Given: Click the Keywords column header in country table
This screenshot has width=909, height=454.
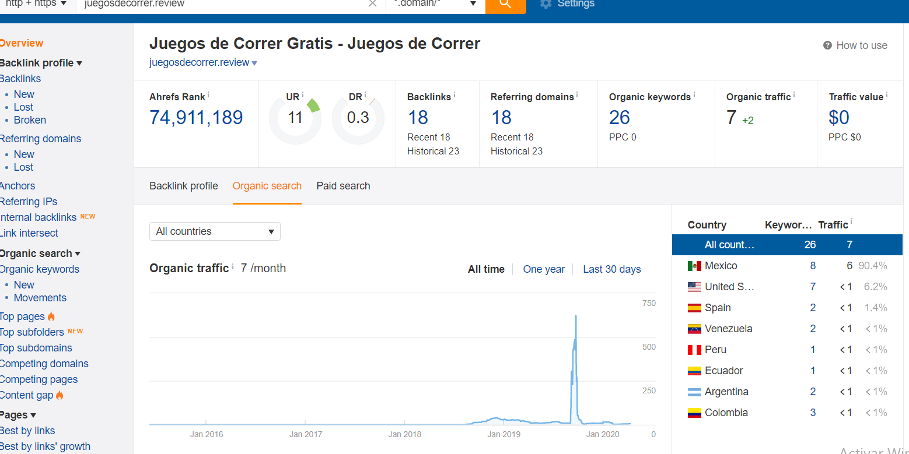Looking at the screenshot, I should [788, 225].
